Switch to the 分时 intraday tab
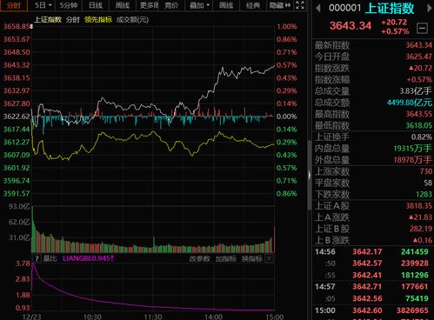Viewport: 434px width, 320px height. point(14,5)
